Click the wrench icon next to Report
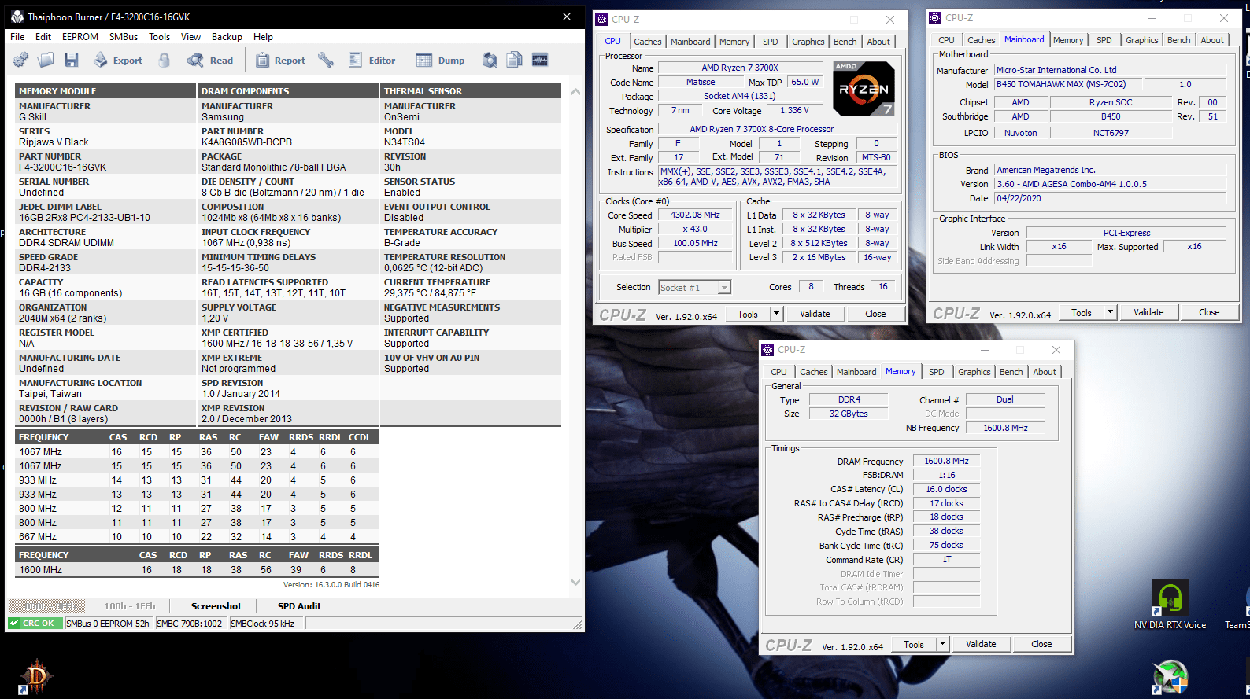 coord(326,60)
